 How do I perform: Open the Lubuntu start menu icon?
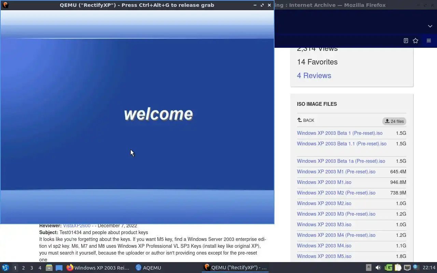pos(5,268)
